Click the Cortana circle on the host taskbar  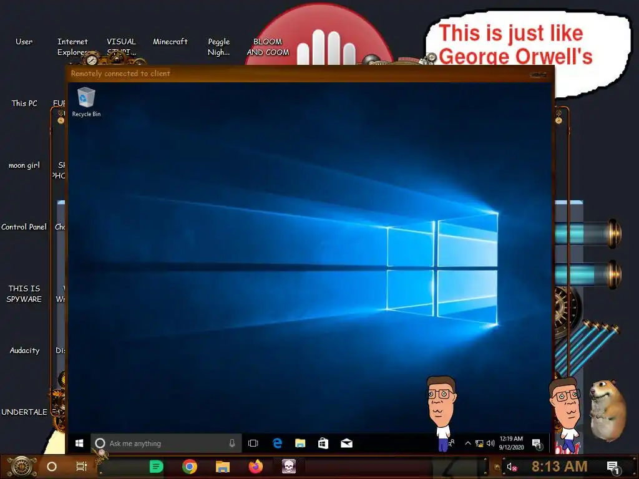pos(52,467)
